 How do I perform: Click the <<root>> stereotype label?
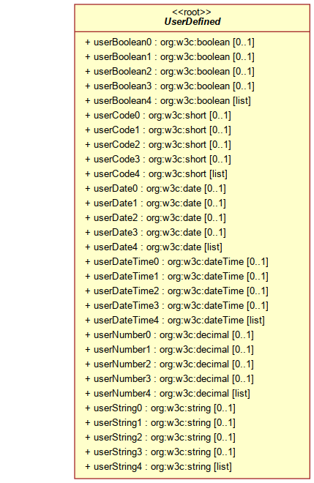191,12
